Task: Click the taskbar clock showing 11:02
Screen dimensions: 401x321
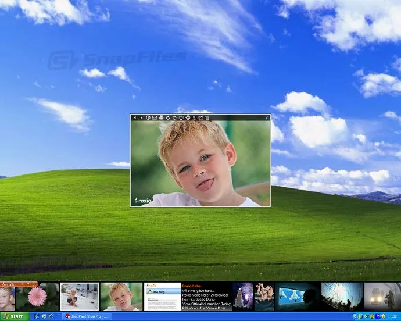Action: click(x=392, y=317)
